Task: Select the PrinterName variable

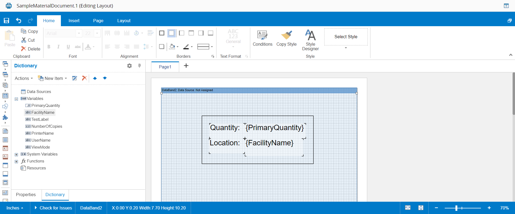Action: (x=42, y=133)
